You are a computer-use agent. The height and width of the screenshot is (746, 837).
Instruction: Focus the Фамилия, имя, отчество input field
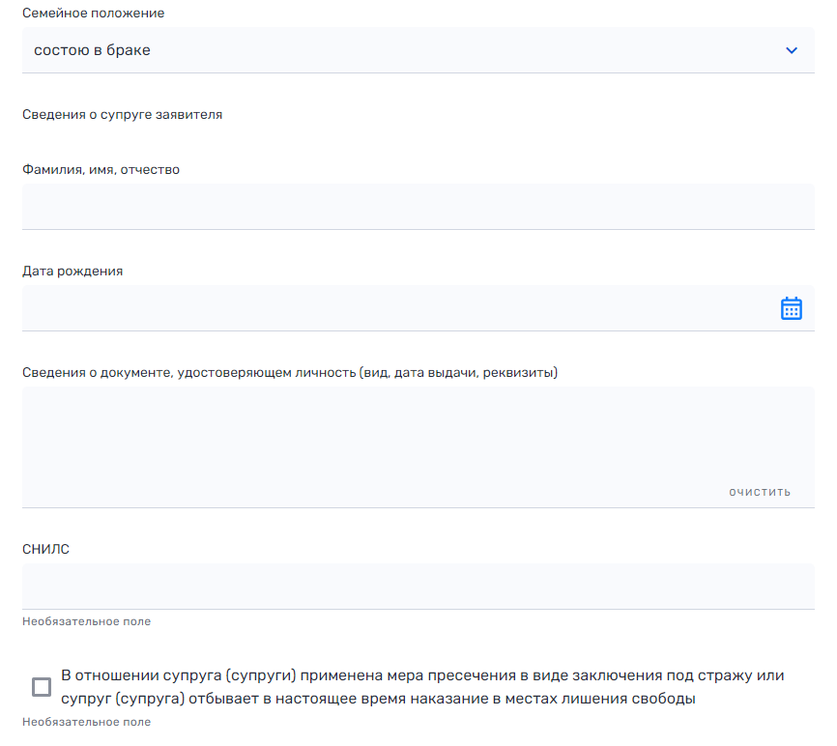click(418, 207)
